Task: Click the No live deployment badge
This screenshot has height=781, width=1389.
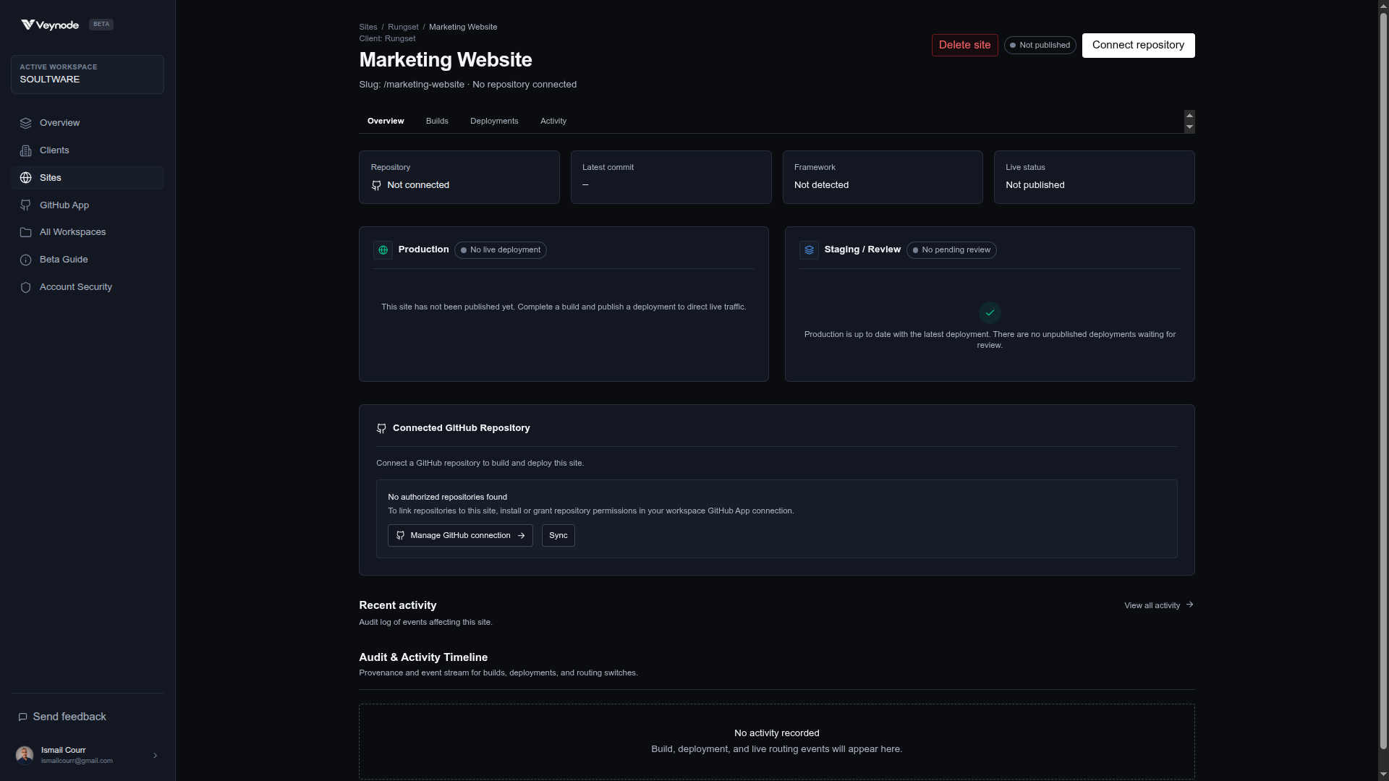Action: [x=501, y=250]
